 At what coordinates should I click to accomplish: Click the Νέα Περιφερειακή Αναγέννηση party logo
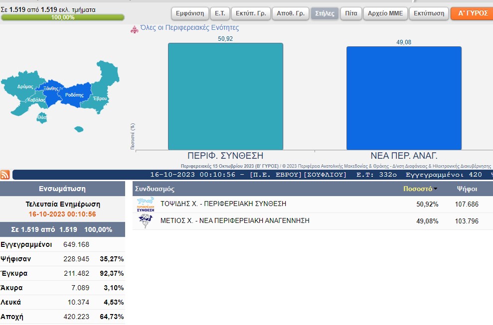point(146,221)
